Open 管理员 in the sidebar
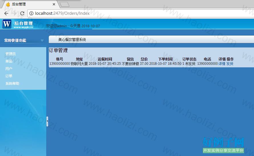The width and height of the screenshot is (254, 156). pos(11,54)
